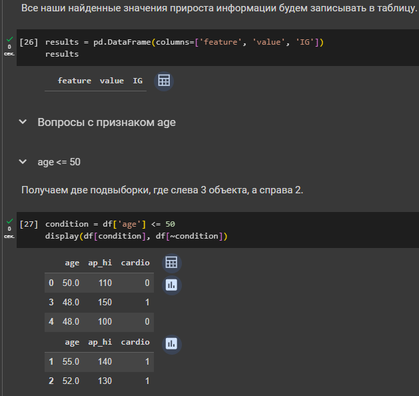Click 'age' header in the second split table
Screen dimensions: 419x396
[72, 342]
